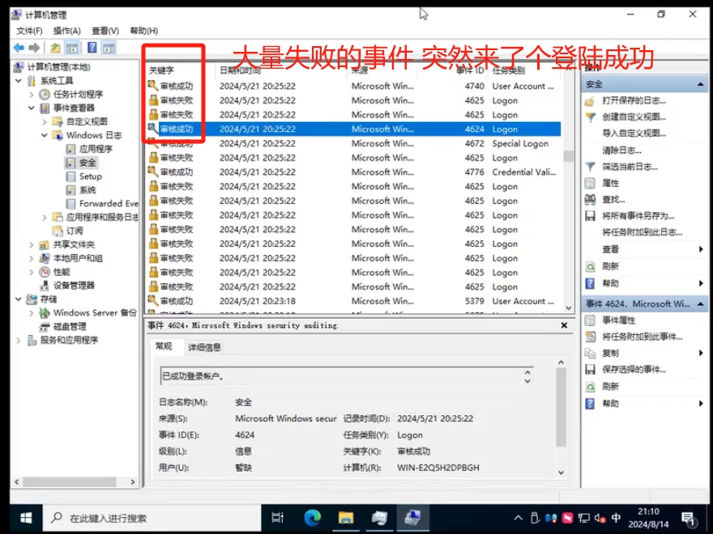Open Forwarded Events log
Screen dimensions: 713x534
pyautogui.click(x=109, y=203)
